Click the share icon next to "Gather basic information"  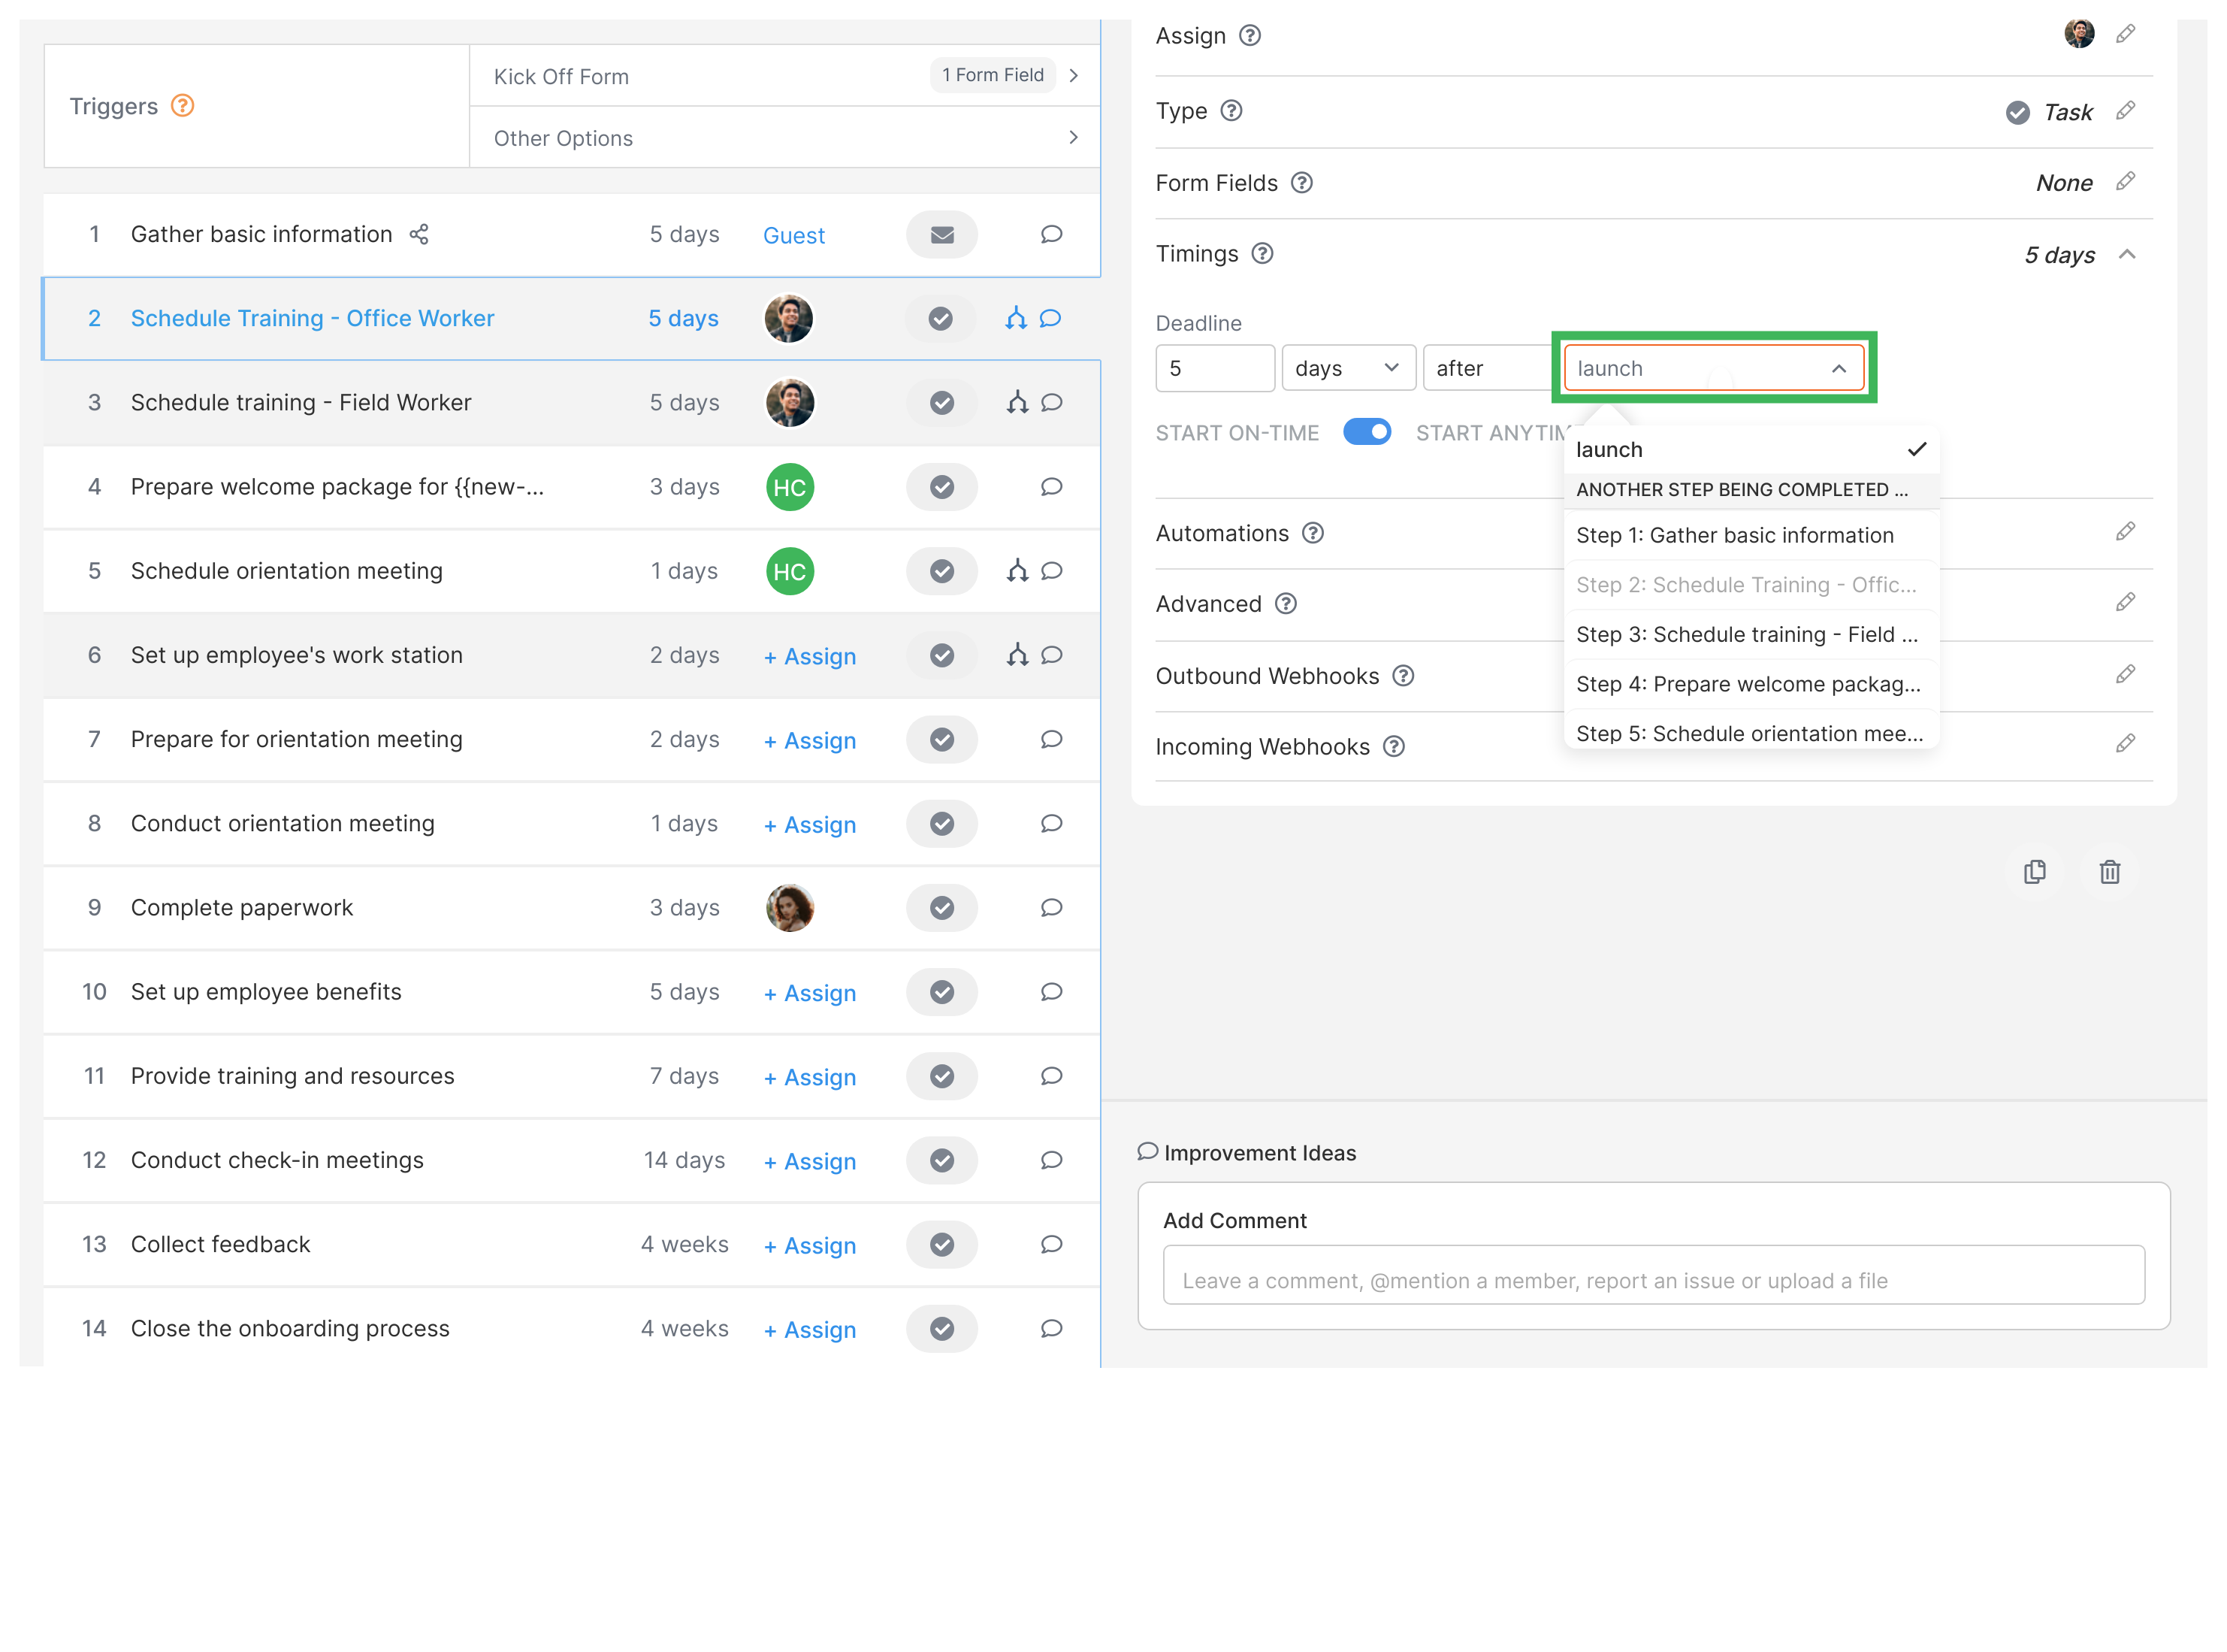[x=419, y=234]
